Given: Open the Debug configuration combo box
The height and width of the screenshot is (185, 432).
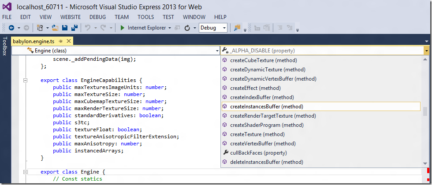Looking at the screenshot, I should pos(213,28).
